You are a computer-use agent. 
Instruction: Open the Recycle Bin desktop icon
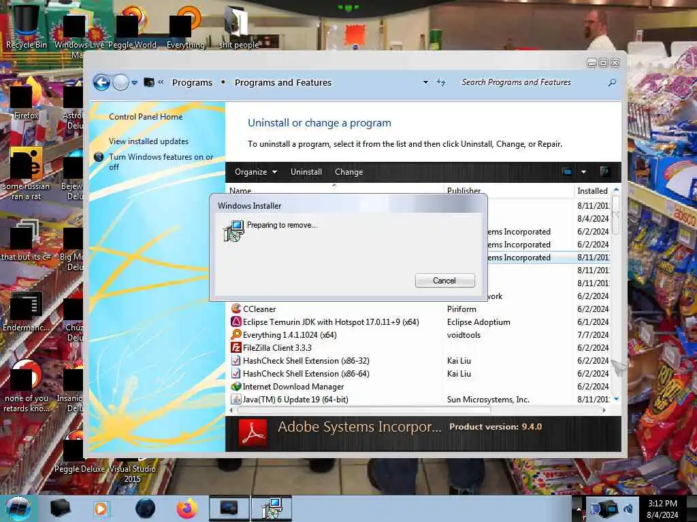point(26,27)
